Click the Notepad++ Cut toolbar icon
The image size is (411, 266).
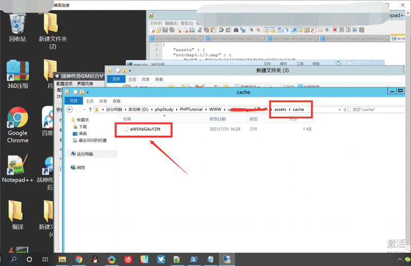[200, 30]
